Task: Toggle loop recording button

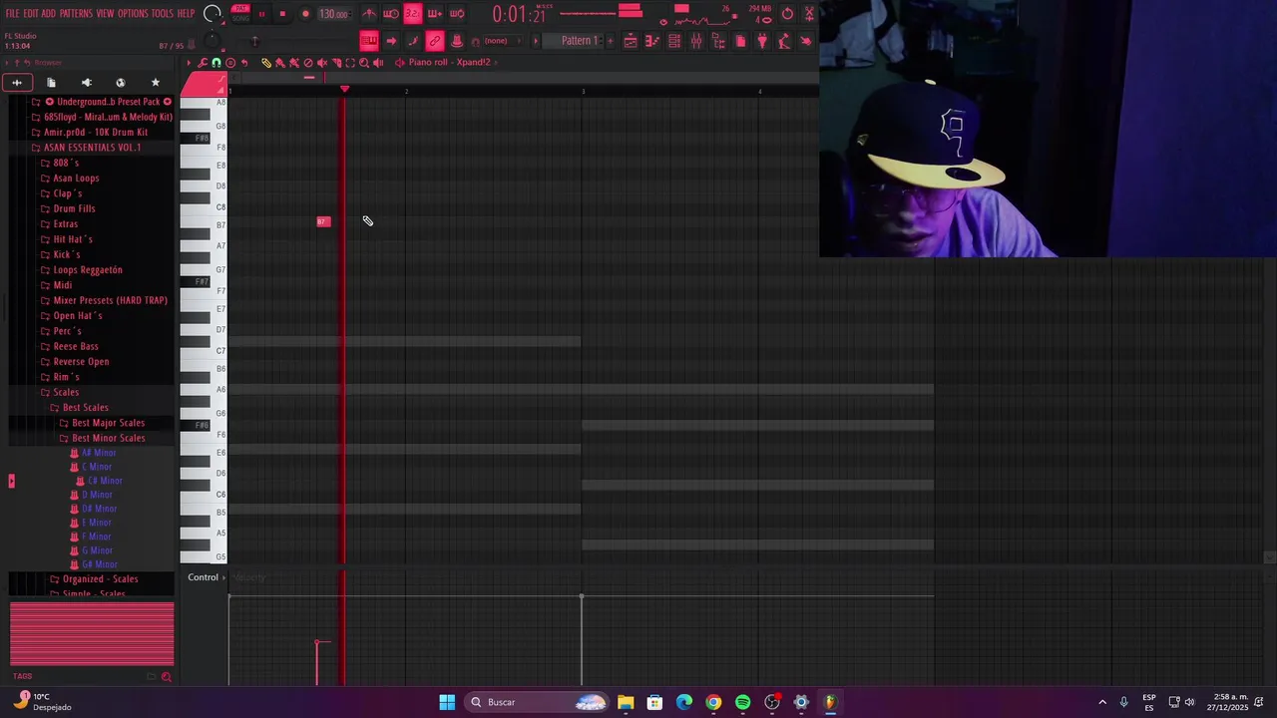Action: click(x=456, y=14)
